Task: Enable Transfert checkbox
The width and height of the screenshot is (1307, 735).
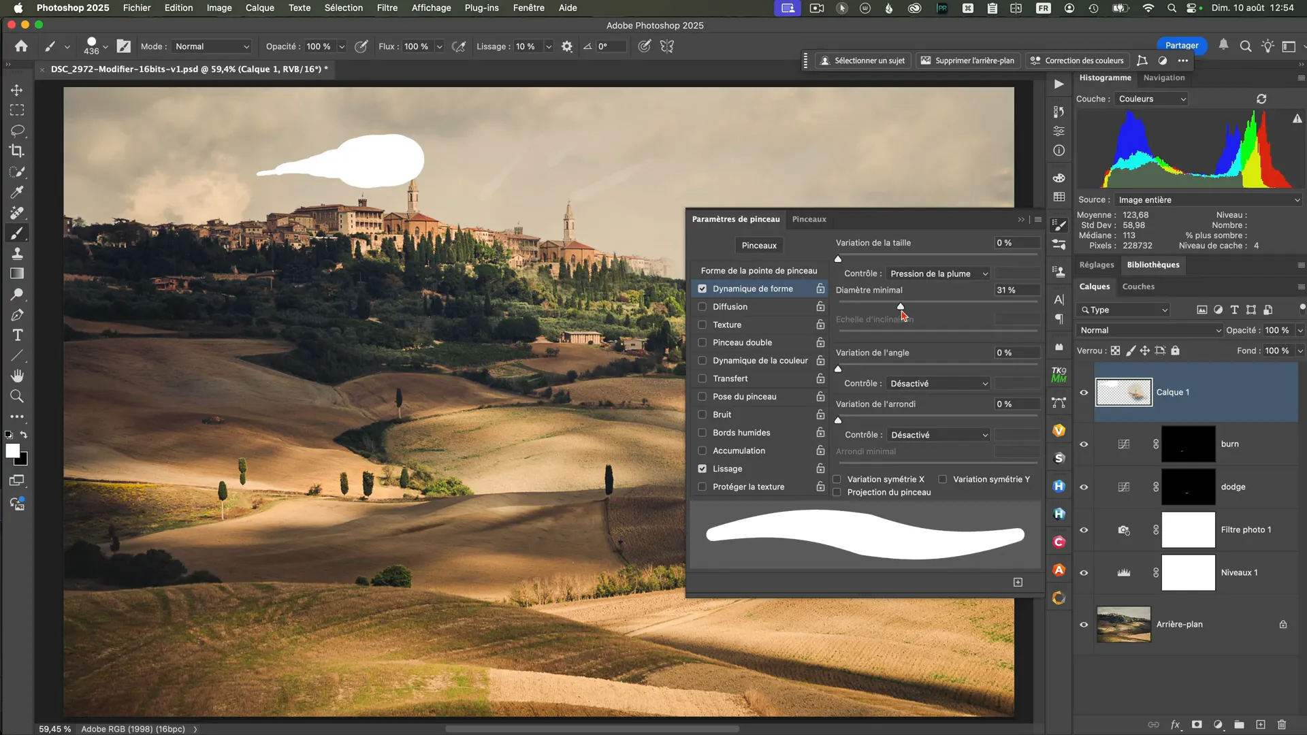Action: coord(702,378)
